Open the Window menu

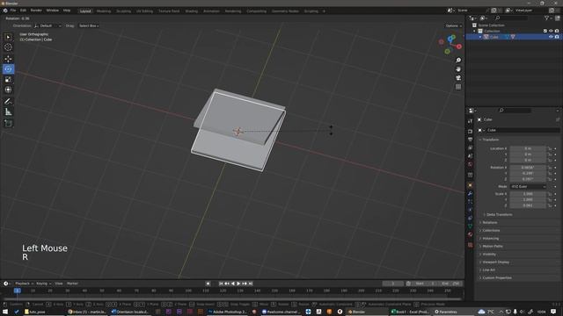[x=53, y=11]
